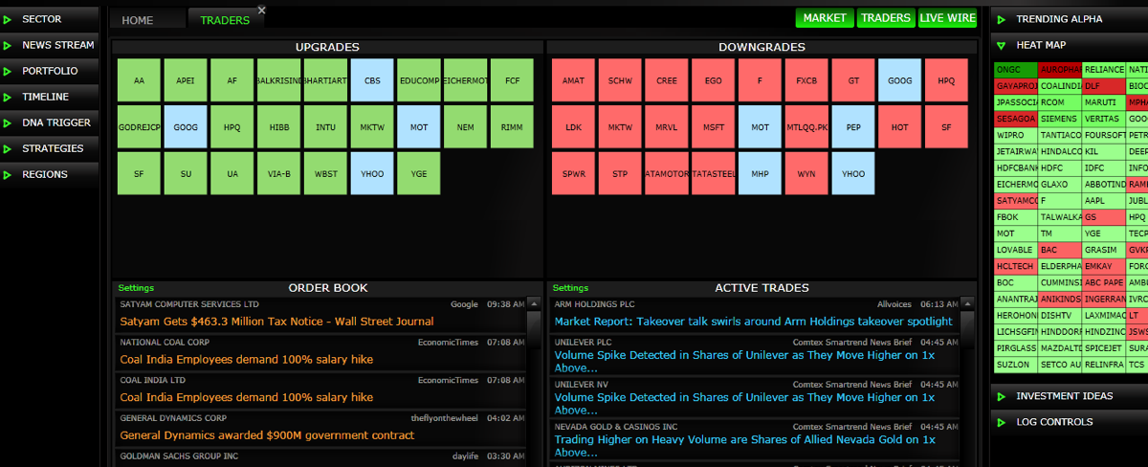The width and height of the screenshot is (1148, 467).
Task: Click the SIEMENS heat map cell
Action: click(1060, 119)
